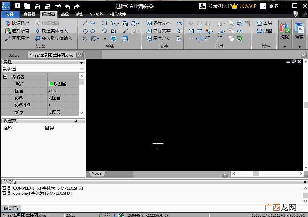Expand the 编辑 clipboard dropdown arrow
308x217 pixels.
299,47
